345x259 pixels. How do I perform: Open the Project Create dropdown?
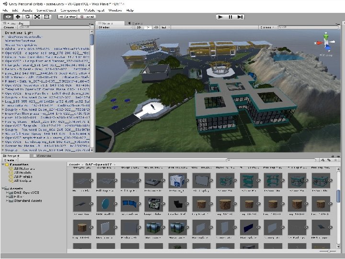click(10, 160)
